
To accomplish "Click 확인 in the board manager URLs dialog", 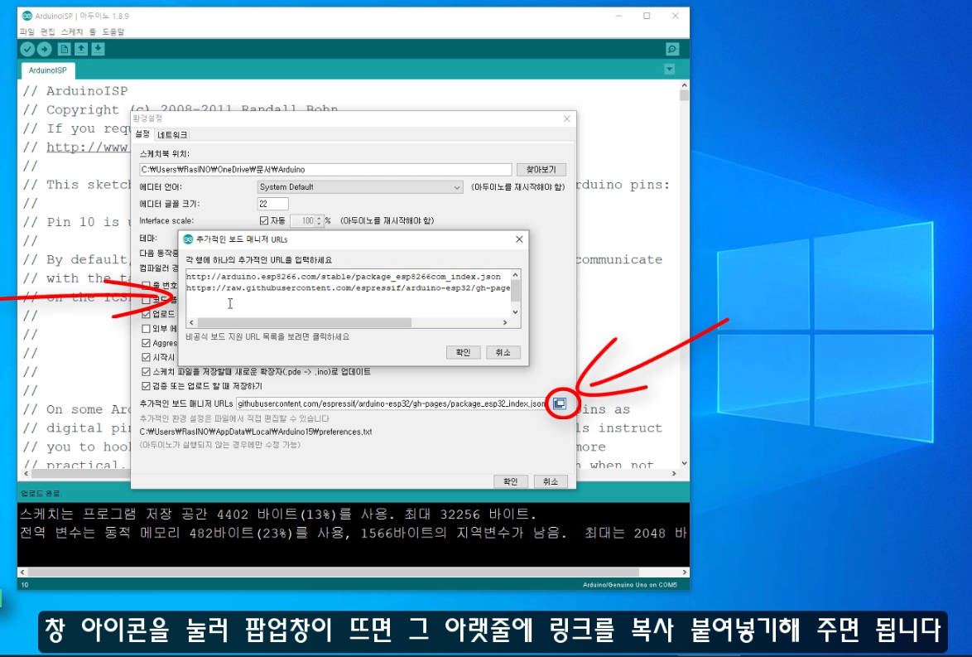I will (463, 352).
